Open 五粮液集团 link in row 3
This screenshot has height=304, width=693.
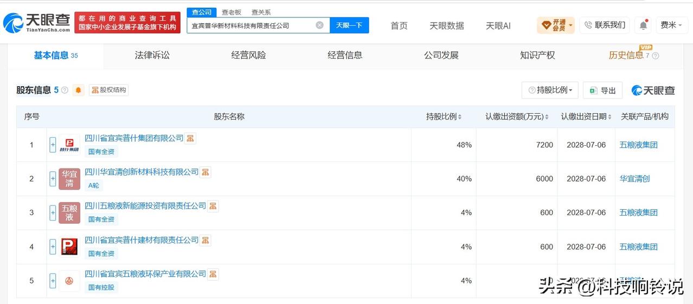pyautogui.click(x=638, y=213)
